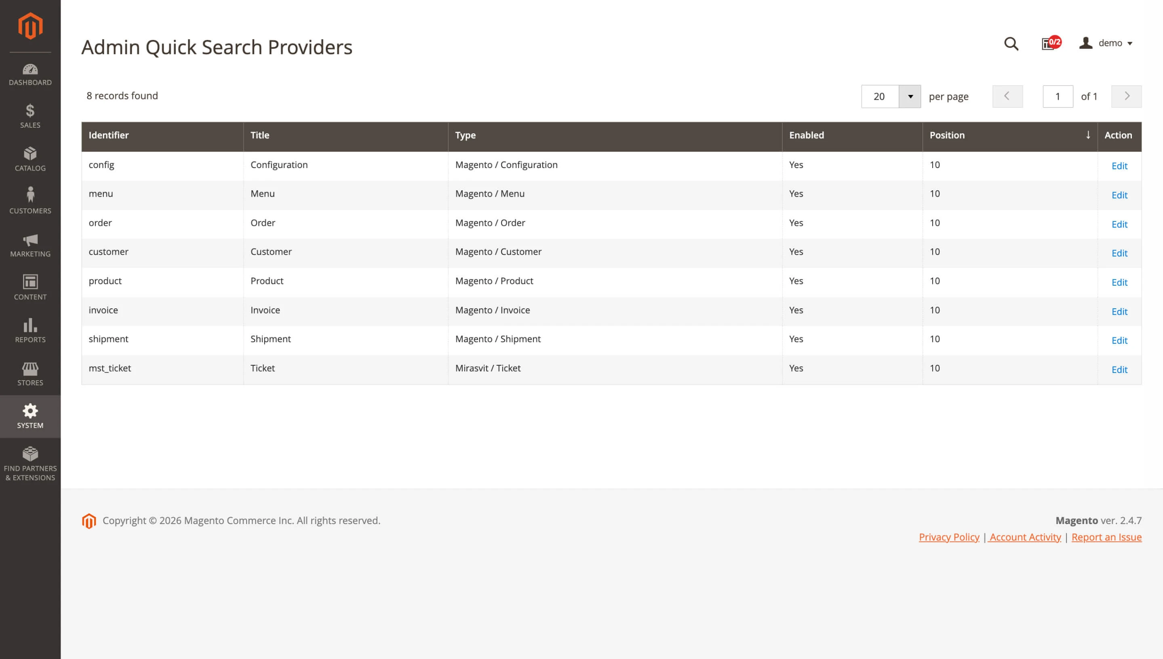Click the 'Menu' title cell

pos(346,194)
